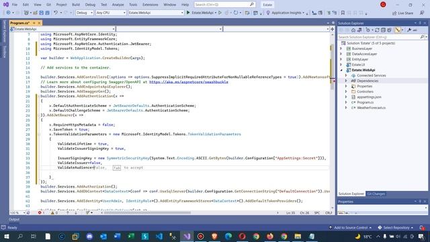
Task: Open the Output panel tab
Action: click(14, 219)
